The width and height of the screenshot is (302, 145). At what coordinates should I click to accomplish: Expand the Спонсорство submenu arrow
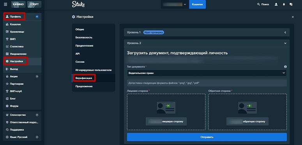37,115
